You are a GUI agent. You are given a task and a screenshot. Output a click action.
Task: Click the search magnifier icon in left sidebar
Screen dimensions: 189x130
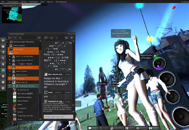pos(3,58)
